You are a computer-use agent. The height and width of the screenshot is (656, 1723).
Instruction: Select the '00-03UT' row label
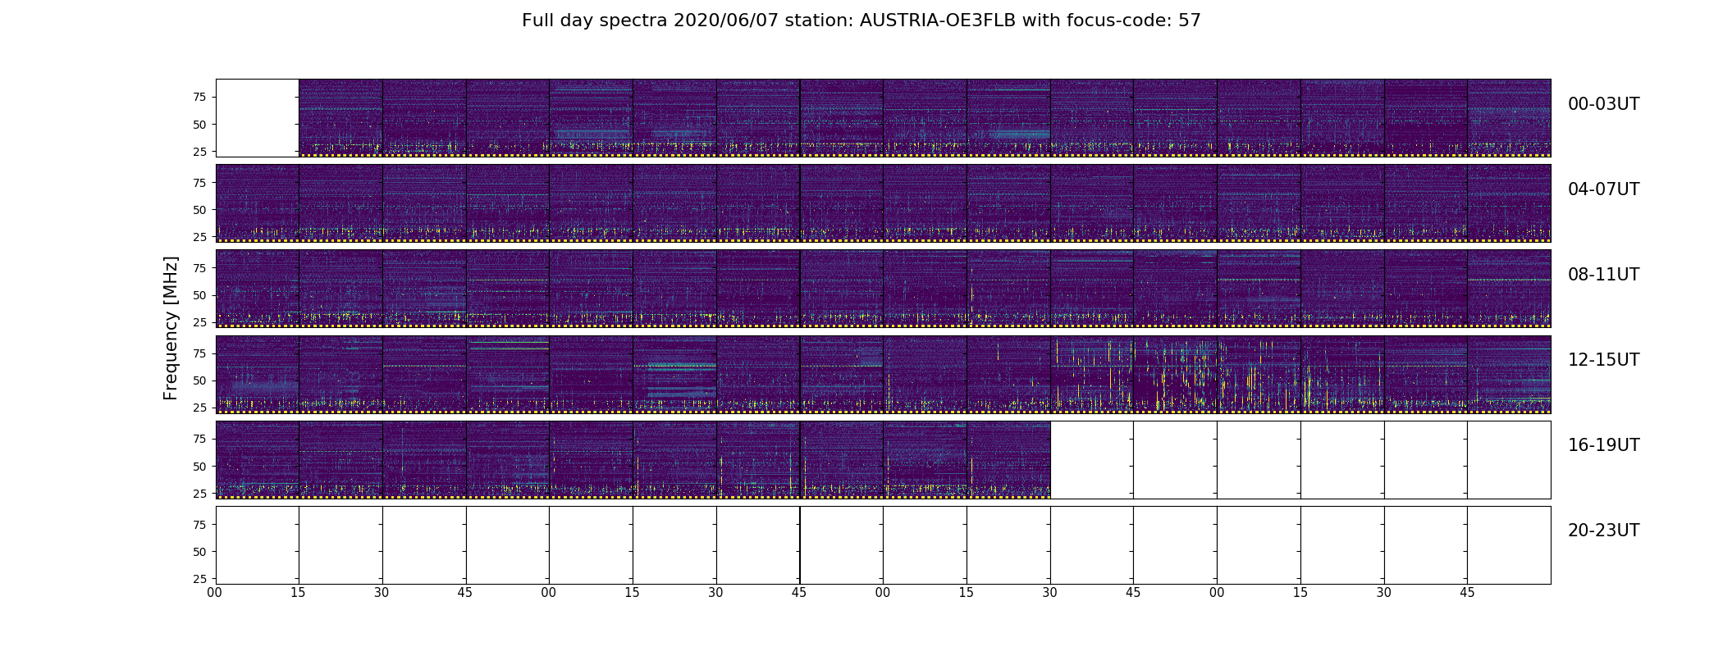pos(1603,104)
